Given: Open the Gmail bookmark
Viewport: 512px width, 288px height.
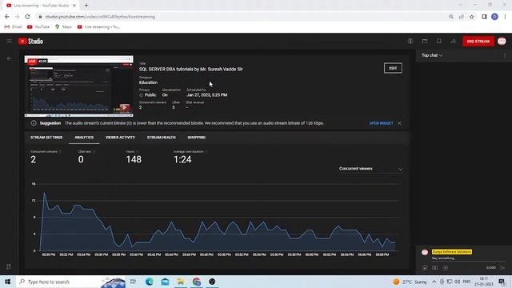Looking at the screenshot, I should point(14,26).
